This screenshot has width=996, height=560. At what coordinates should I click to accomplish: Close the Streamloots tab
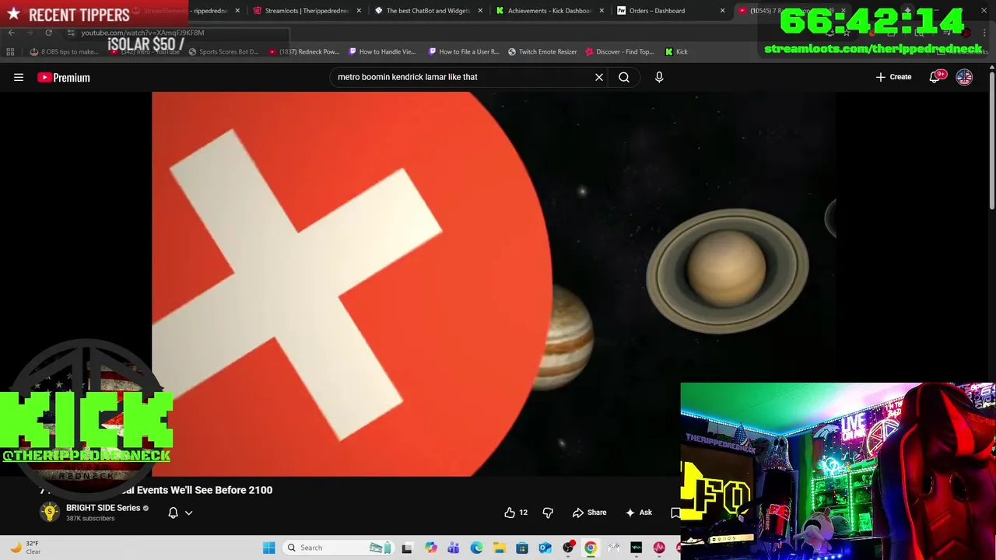pos(359,11)
